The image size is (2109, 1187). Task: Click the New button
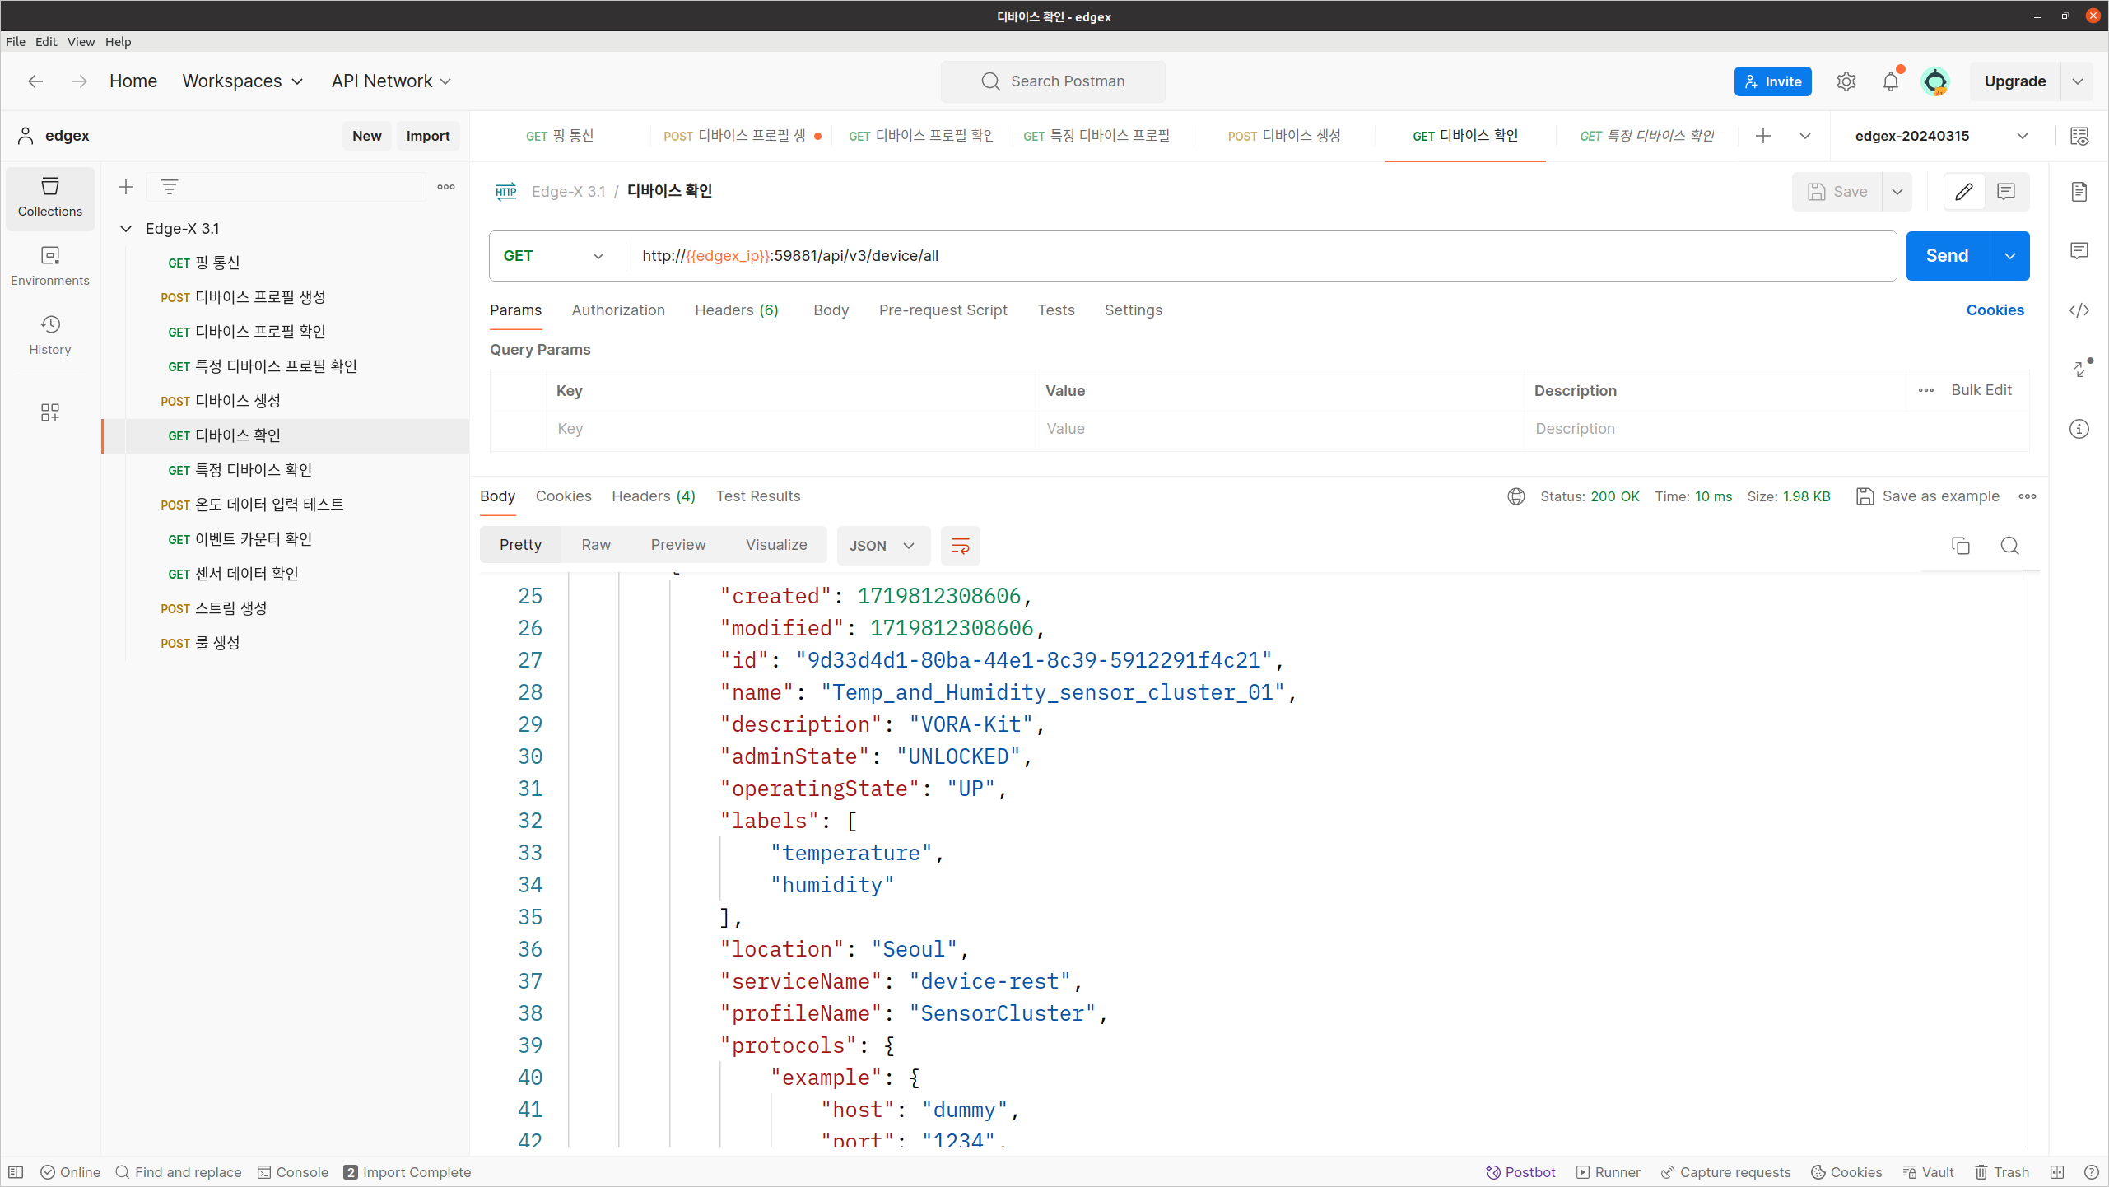pyautogui.click(x=367, y=136)
